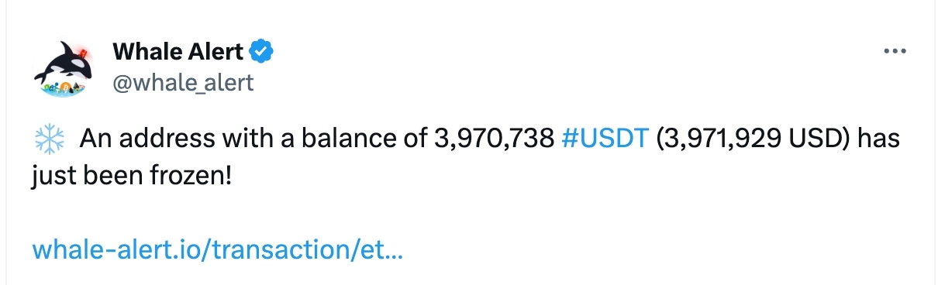
Task: Open the Whale Alert display name profile
Action: pos(178,52)
